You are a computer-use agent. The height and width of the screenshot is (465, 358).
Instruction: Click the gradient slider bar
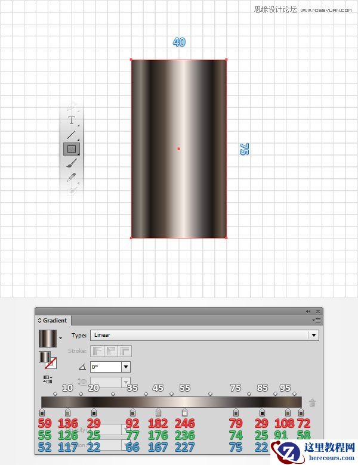click(x=171, y=402)
